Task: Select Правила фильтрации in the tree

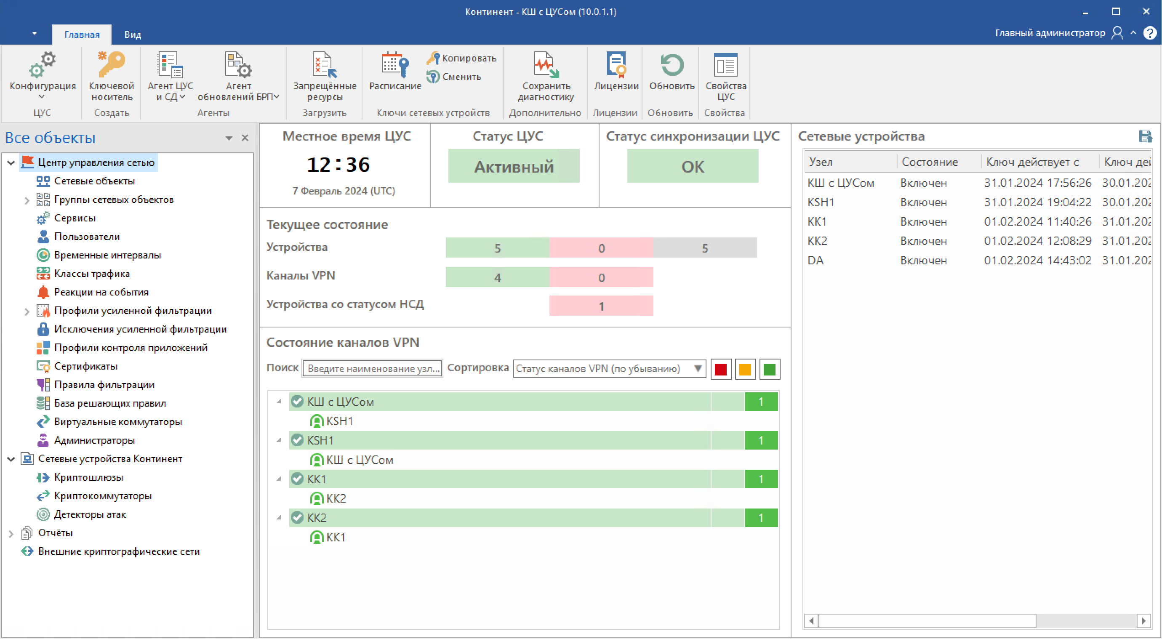Action: [104, 385]
